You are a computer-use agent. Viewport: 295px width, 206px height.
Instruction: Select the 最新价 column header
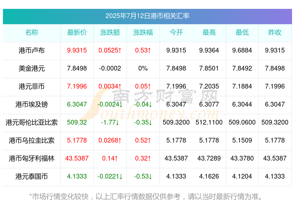77,32
